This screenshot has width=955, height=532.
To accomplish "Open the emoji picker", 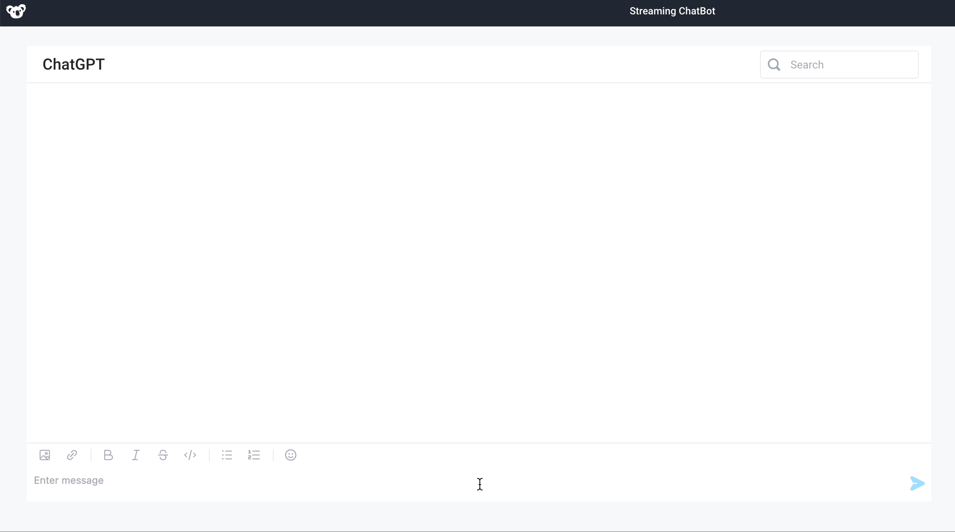I will 291,455.
